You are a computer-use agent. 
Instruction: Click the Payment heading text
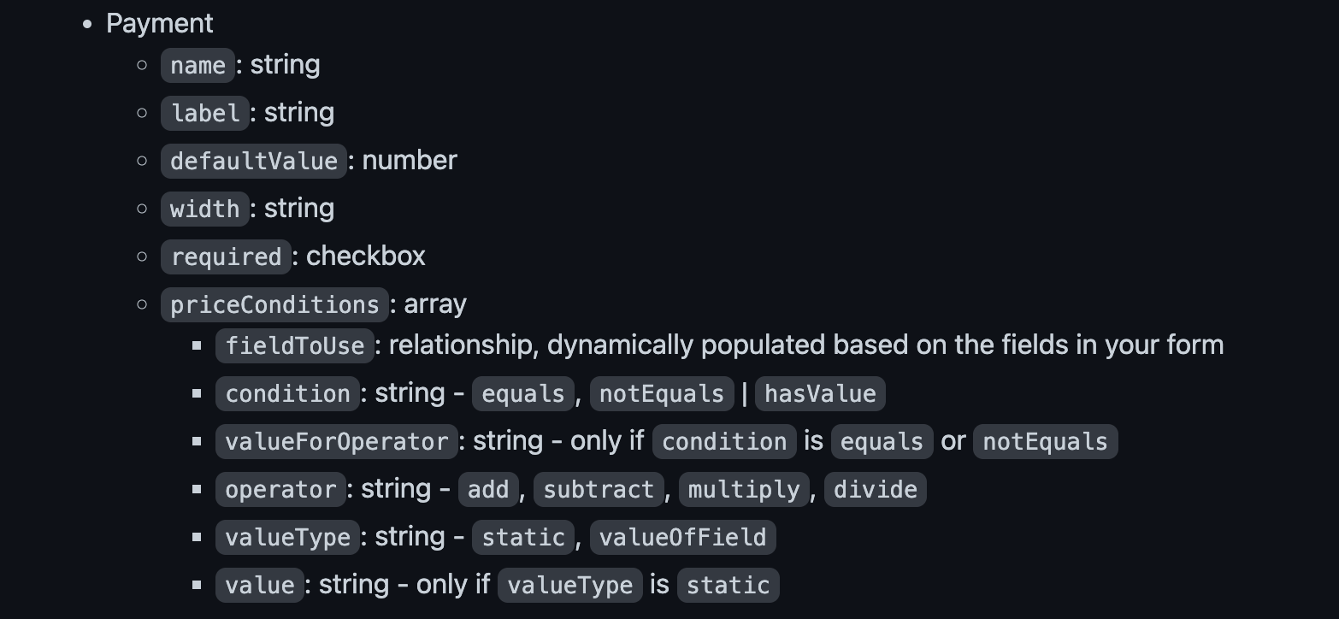coord(159,23)
